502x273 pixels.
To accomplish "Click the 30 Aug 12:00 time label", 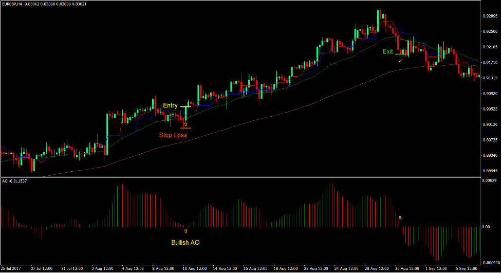I will 407,269.
